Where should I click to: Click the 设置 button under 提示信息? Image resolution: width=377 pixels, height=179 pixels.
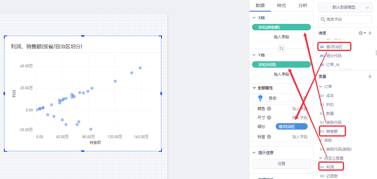(x=281, y=164)
